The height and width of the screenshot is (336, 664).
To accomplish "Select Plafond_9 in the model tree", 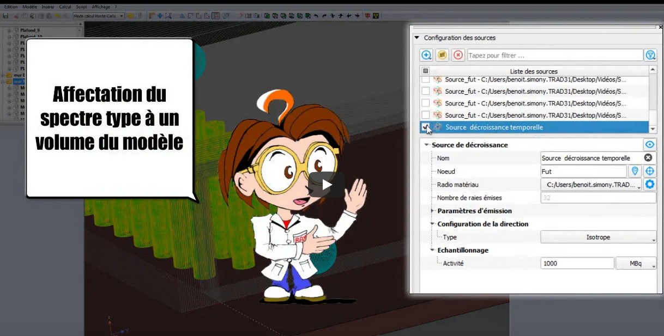I will click(x=31, y=30).
